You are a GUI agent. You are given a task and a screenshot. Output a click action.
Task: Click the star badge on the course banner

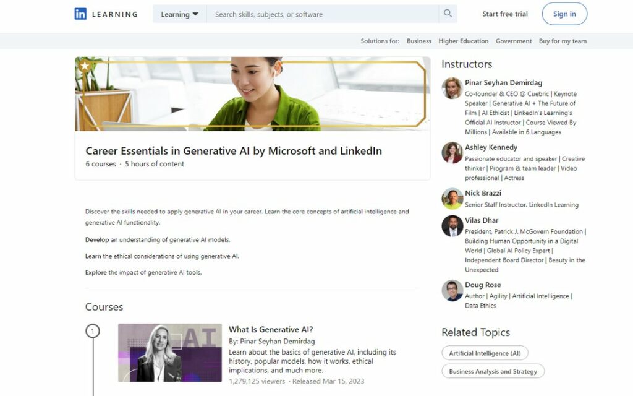coord(83,64)
